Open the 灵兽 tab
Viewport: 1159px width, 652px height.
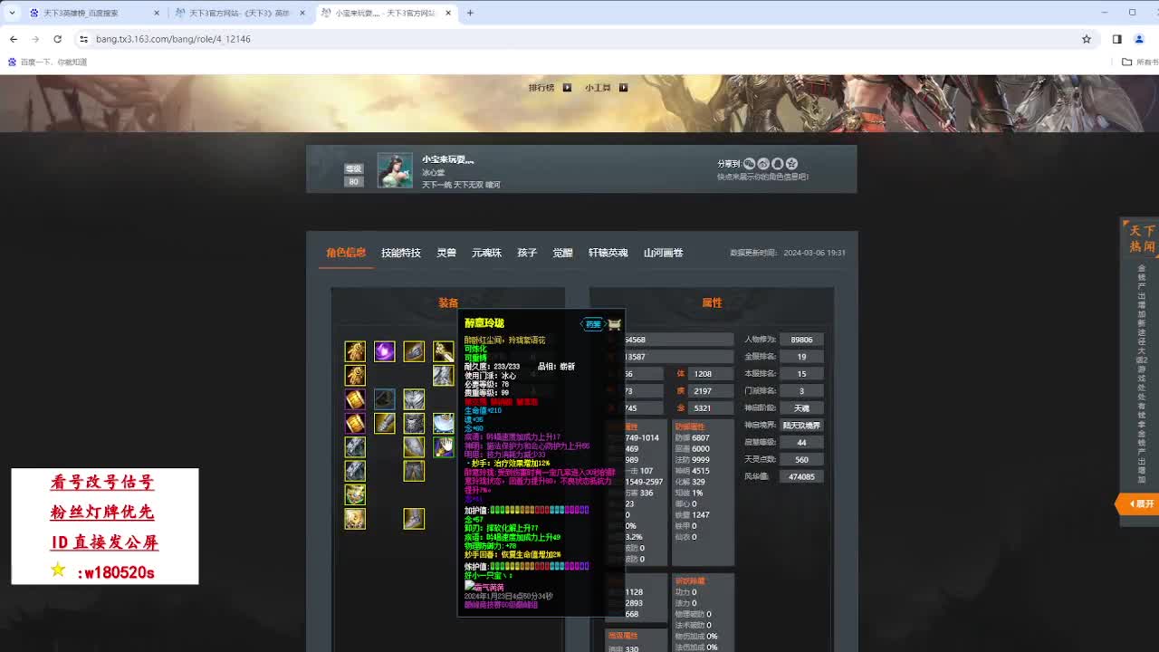(446, 253)
